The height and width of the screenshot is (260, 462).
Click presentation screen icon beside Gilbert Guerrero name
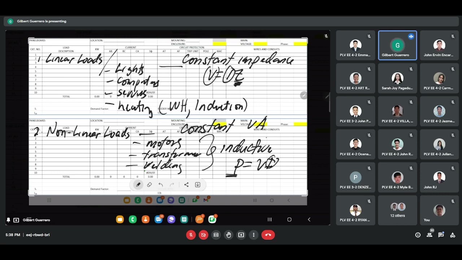point(16,220)
